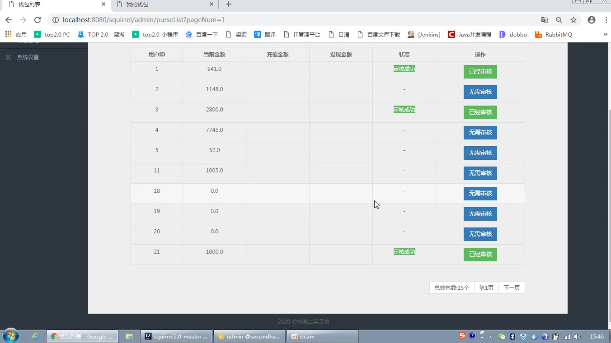Viewport: 611px width, 343px height.
Task: Open Chrome three-dot menu
Action: coord(606,20)
